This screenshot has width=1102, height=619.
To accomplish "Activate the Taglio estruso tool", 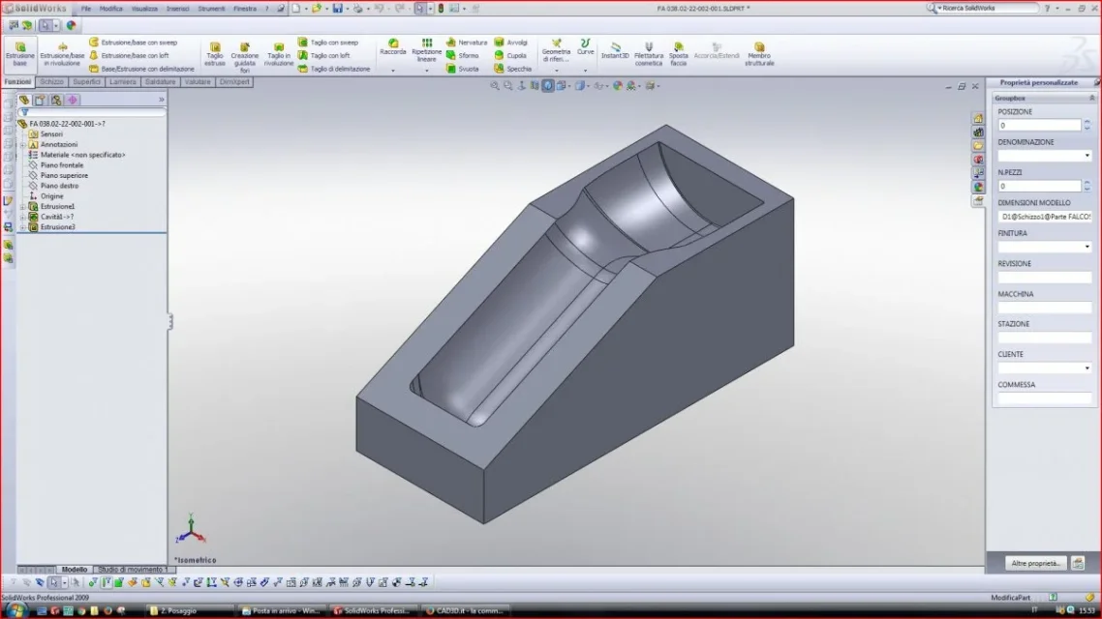I will point(214,54).
